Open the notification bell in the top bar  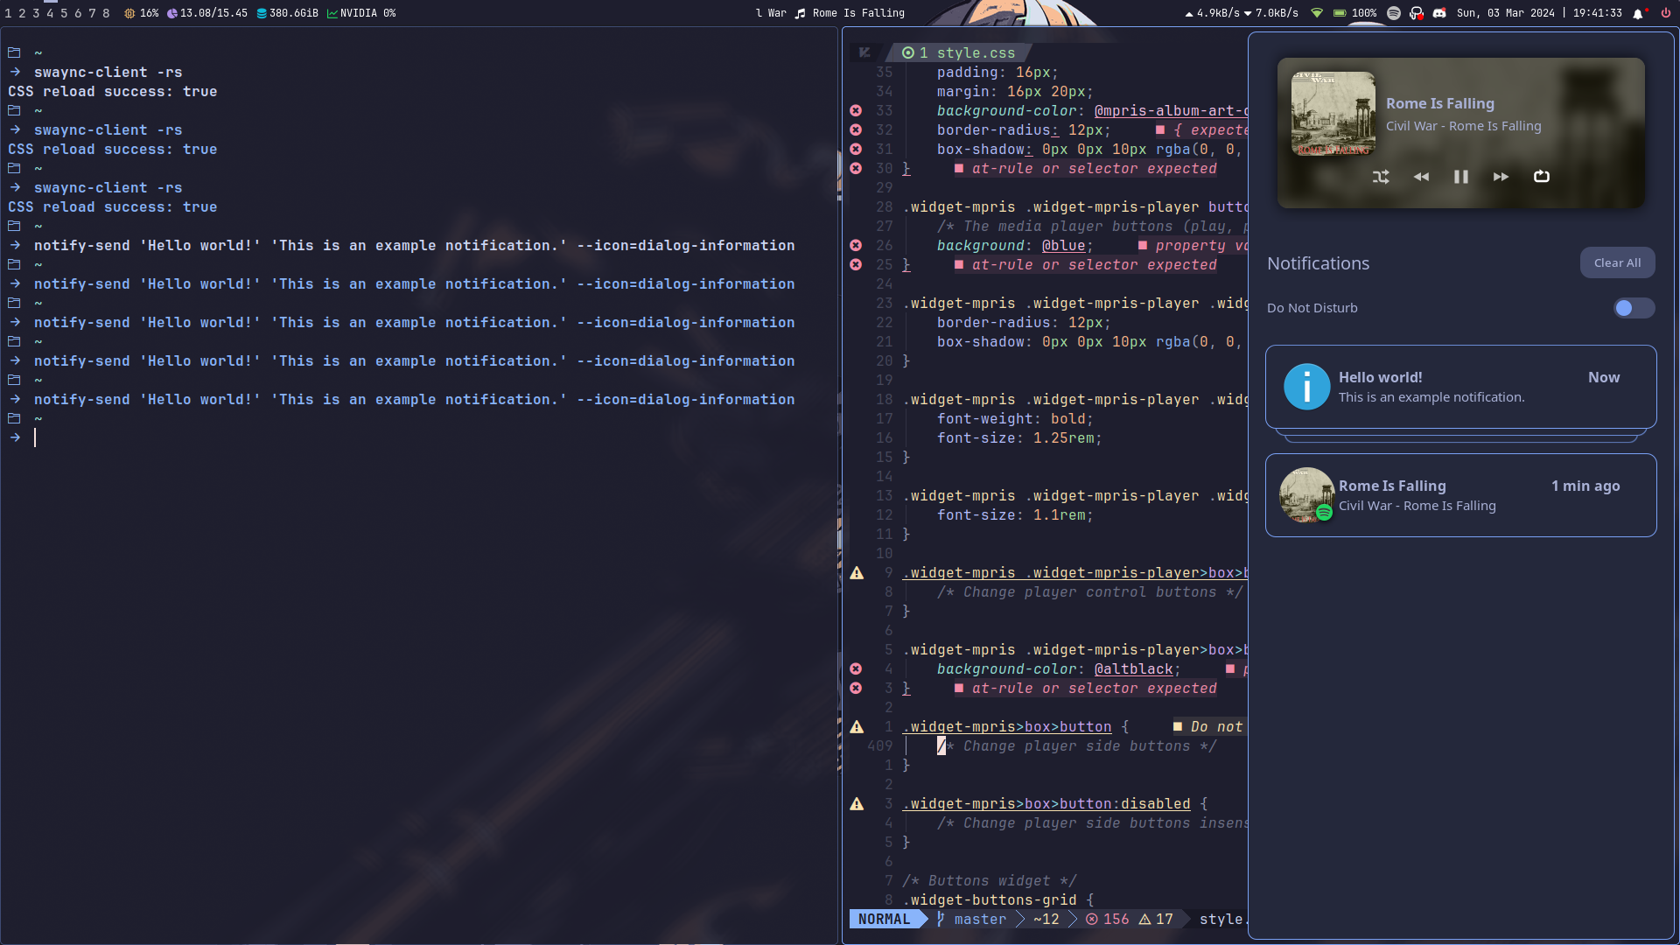coord(1639,13)
